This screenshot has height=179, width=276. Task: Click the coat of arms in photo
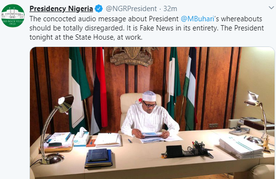tap(133, 56)
